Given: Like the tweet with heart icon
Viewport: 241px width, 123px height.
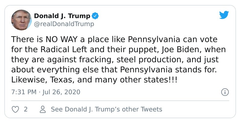Looking at the screenshot, I should click(15, 109).
